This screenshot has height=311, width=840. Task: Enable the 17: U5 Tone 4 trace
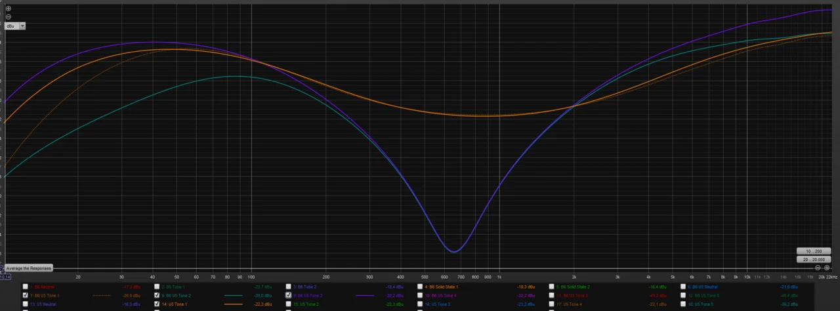(551, 304)
